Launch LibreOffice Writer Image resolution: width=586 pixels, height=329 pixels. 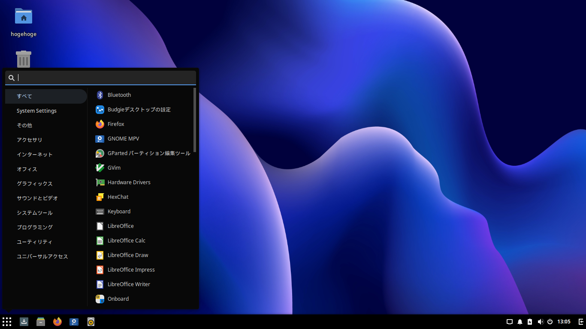(x=141, y=284)
